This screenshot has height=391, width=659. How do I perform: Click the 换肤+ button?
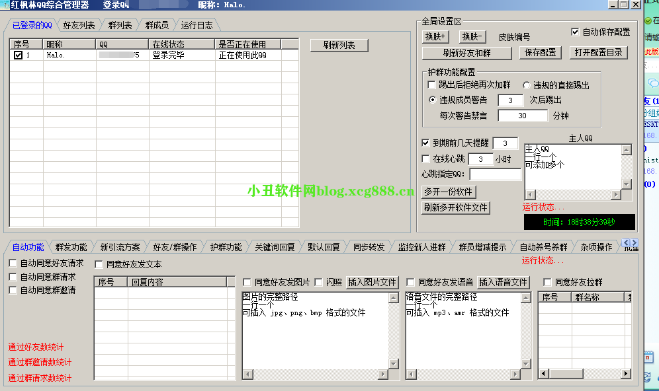435,36
